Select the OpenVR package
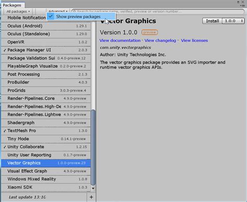Image resolution: width=247 pixels, height=202 pixels. [46, 42]
